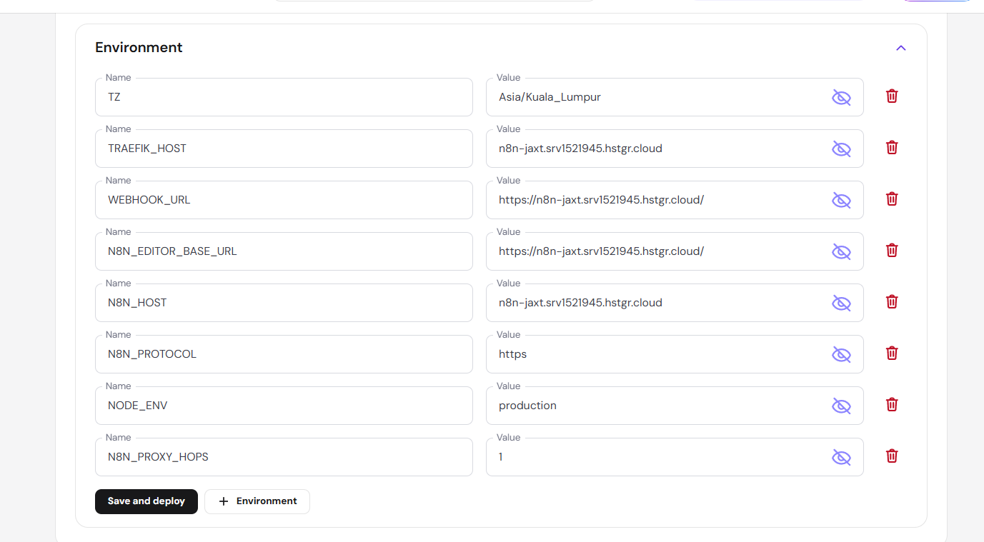Hide the WEBHOOK_URL value

(841, 201)
